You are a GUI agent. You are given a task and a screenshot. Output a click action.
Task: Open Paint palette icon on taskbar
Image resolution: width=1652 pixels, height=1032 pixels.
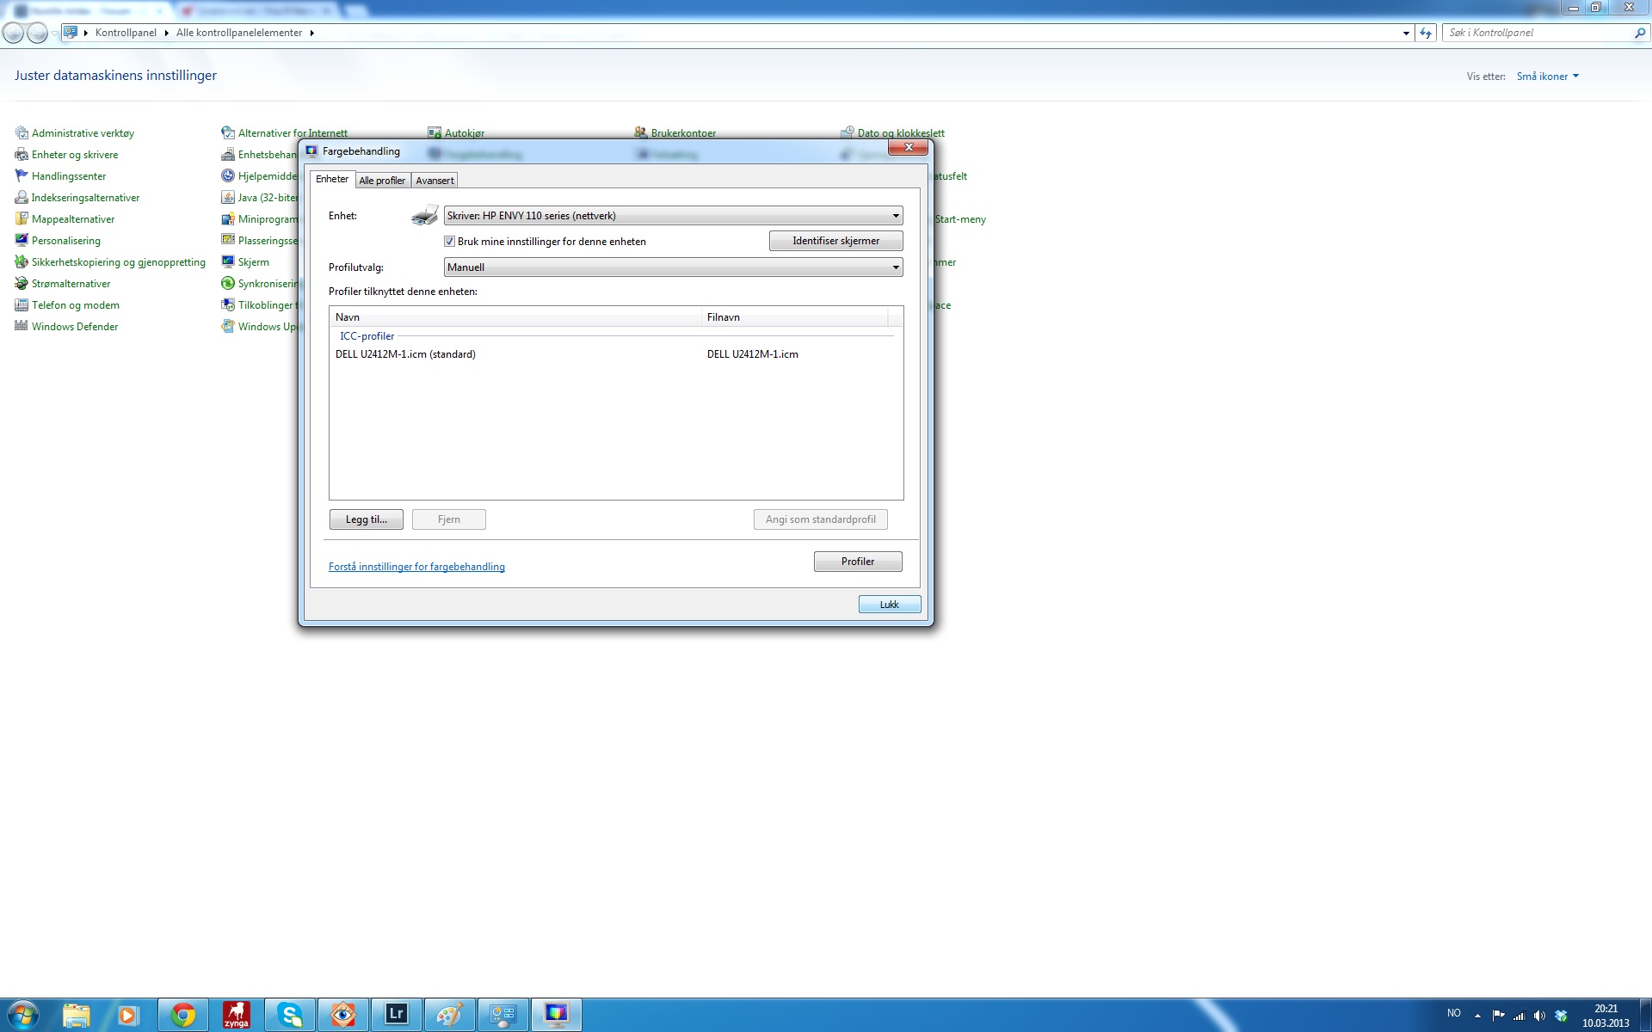tap(449, 1015)
